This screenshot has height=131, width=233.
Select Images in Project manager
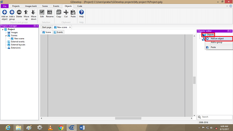point(14,32)
